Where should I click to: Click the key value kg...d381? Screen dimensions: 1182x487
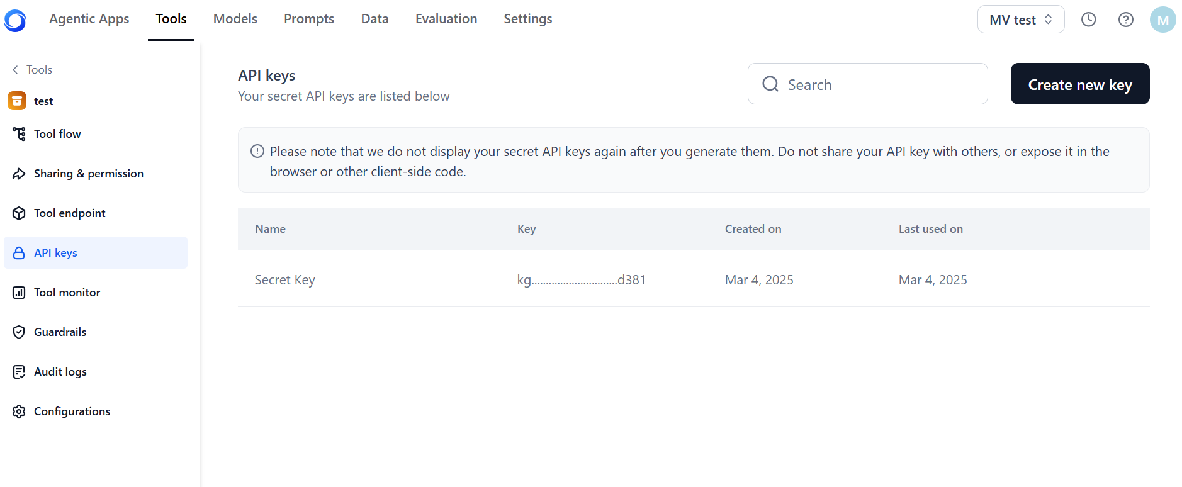[582, 280]
